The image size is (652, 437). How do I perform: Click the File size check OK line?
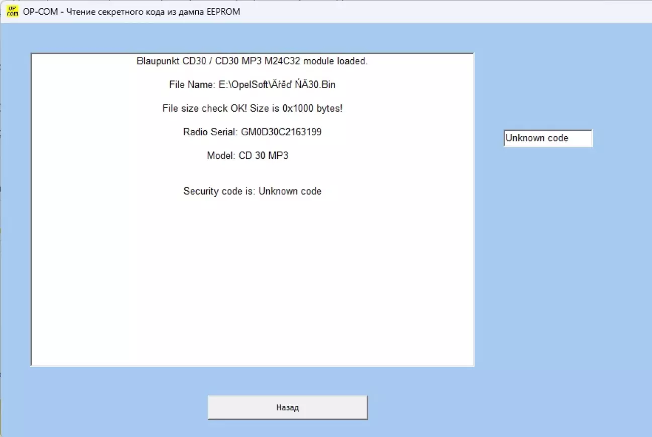[253, 109]
